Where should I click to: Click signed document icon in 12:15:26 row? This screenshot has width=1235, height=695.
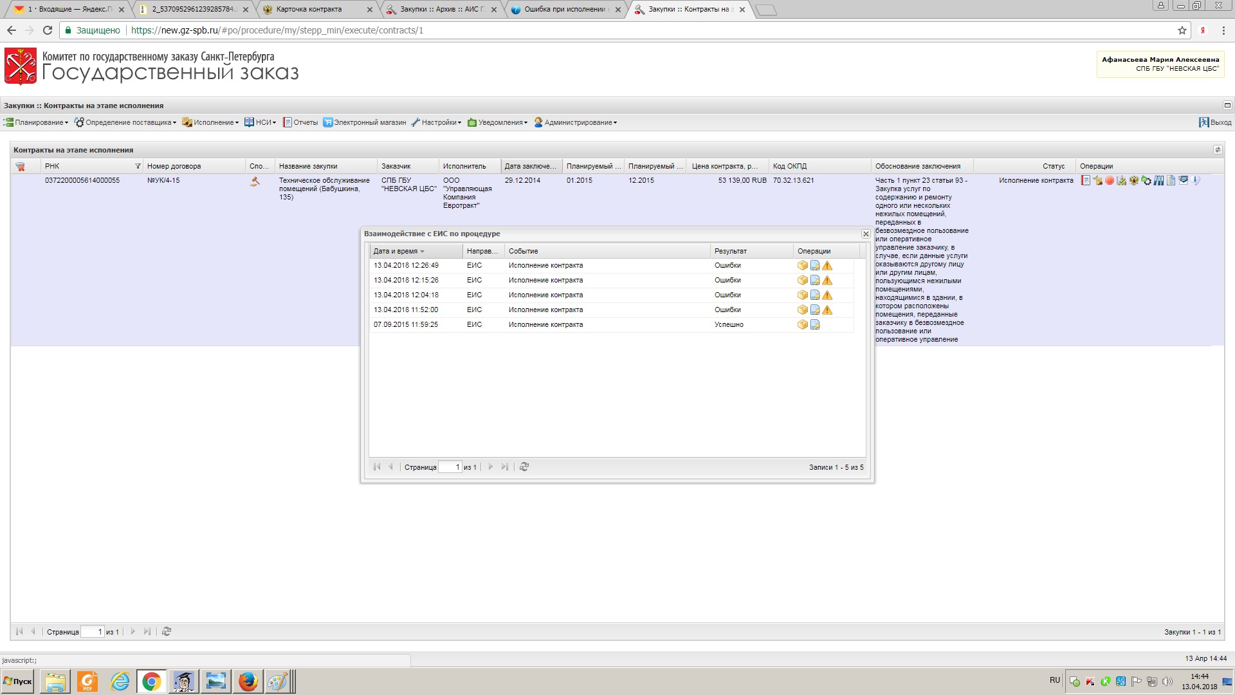815,281
